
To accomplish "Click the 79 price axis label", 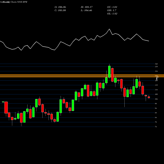I will tap(156, 122).
